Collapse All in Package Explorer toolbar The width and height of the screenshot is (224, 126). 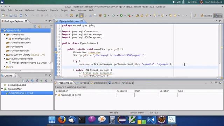(x=35, y=27)
